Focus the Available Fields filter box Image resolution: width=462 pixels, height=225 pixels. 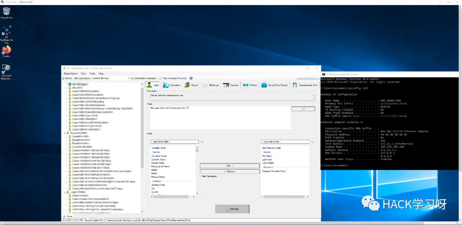click(175, 142)
